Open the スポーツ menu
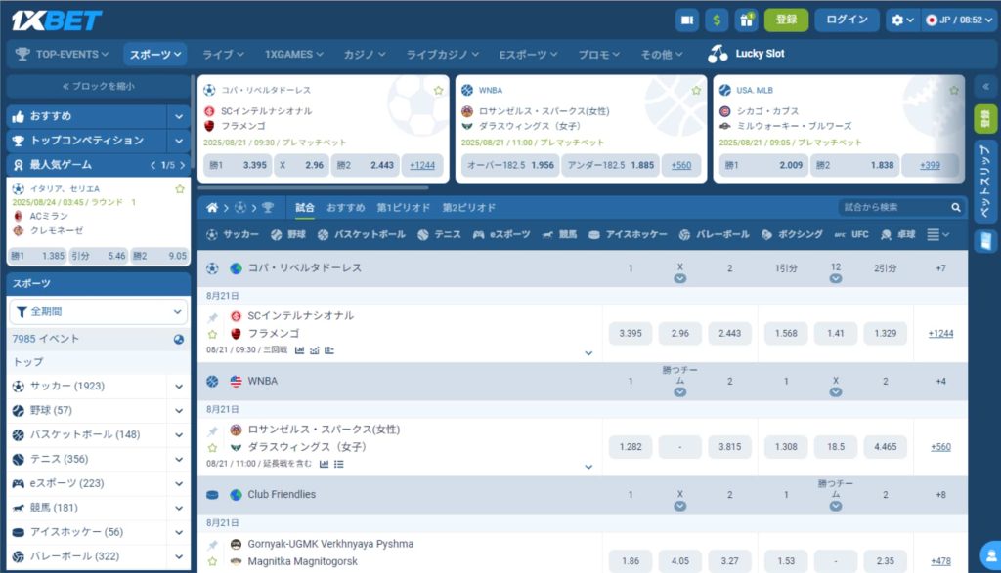The image size is (1001, 573). tap(155, 55)
